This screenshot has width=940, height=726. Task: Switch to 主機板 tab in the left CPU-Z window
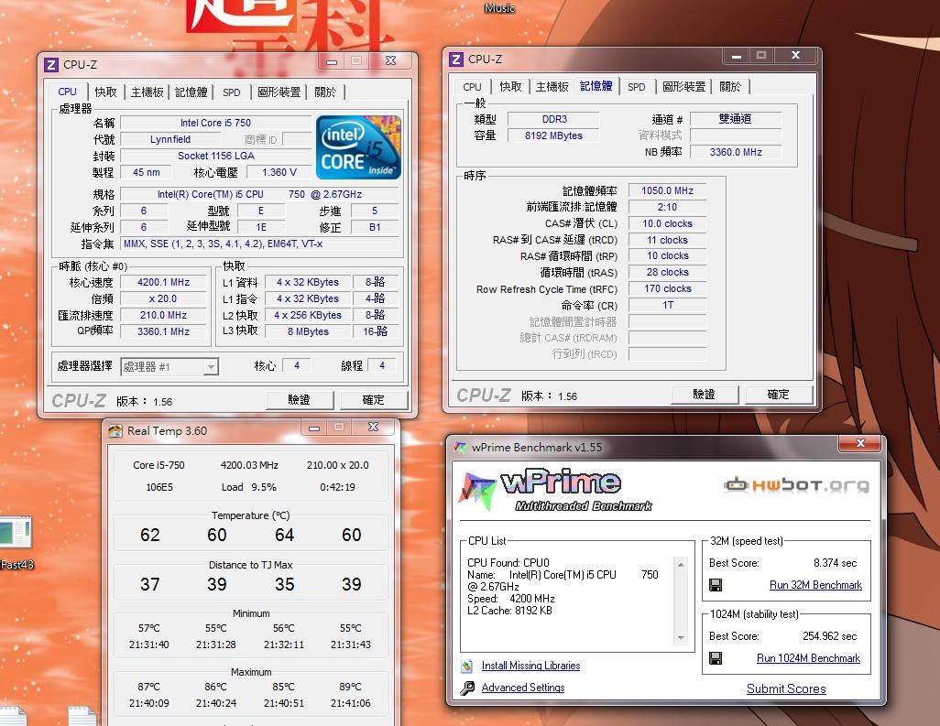click(x=147, y=92)
